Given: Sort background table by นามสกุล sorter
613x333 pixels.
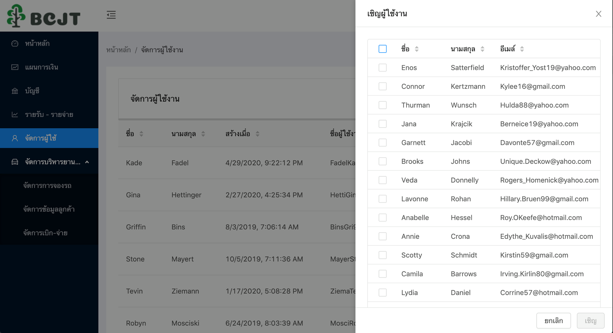Looking at the screenshot, I should (203, 134).
